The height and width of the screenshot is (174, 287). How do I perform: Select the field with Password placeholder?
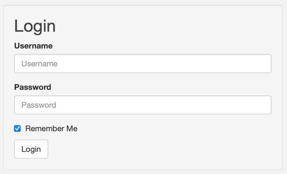click(143, 105)
